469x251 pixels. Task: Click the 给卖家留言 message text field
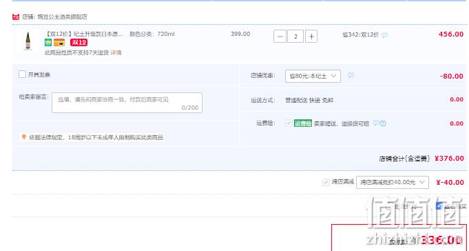point(127,103)
